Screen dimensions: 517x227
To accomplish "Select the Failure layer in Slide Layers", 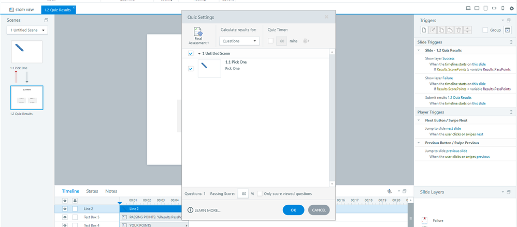I will coord(438,221).
